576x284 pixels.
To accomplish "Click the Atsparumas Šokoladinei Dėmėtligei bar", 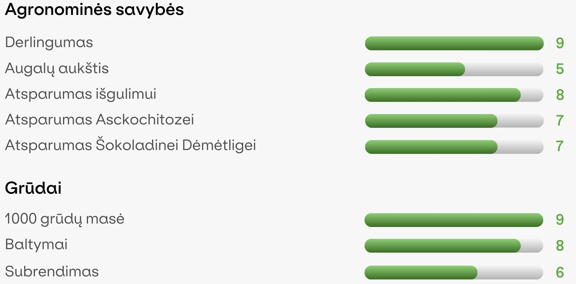I will coord(454,147).
